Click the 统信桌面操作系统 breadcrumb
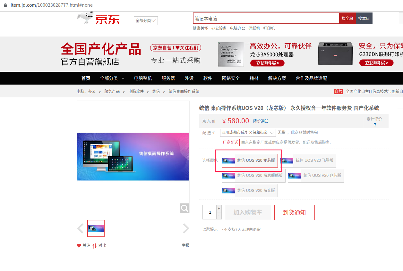403x271 pixels. 184,91
